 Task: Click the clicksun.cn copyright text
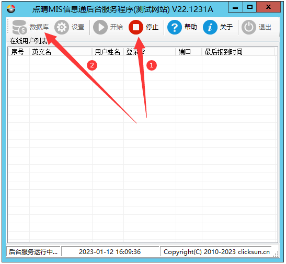pos(216,252)
